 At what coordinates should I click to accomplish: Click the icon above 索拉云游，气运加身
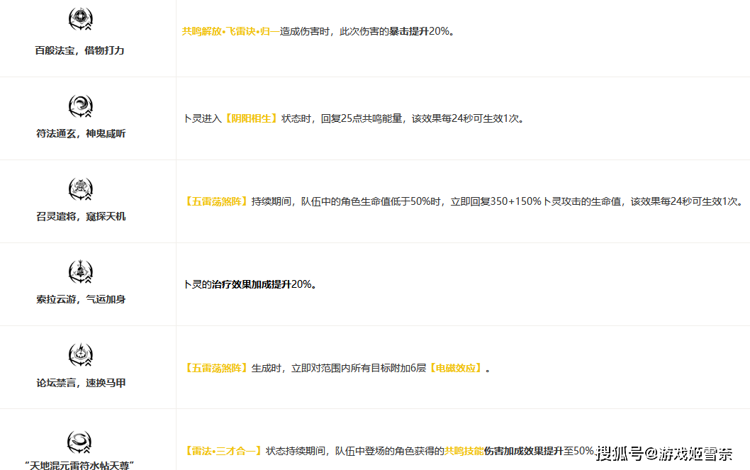(80, 272)
